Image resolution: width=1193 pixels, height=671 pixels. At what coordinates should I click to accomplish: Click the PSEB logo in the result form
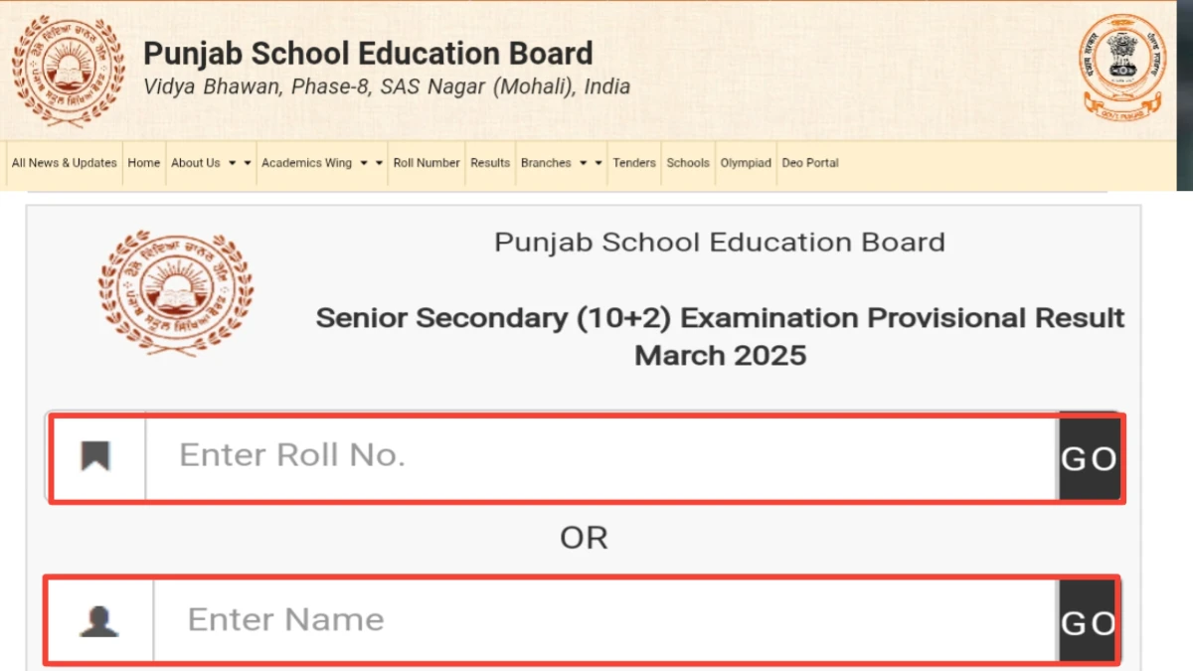click(175, 291)
